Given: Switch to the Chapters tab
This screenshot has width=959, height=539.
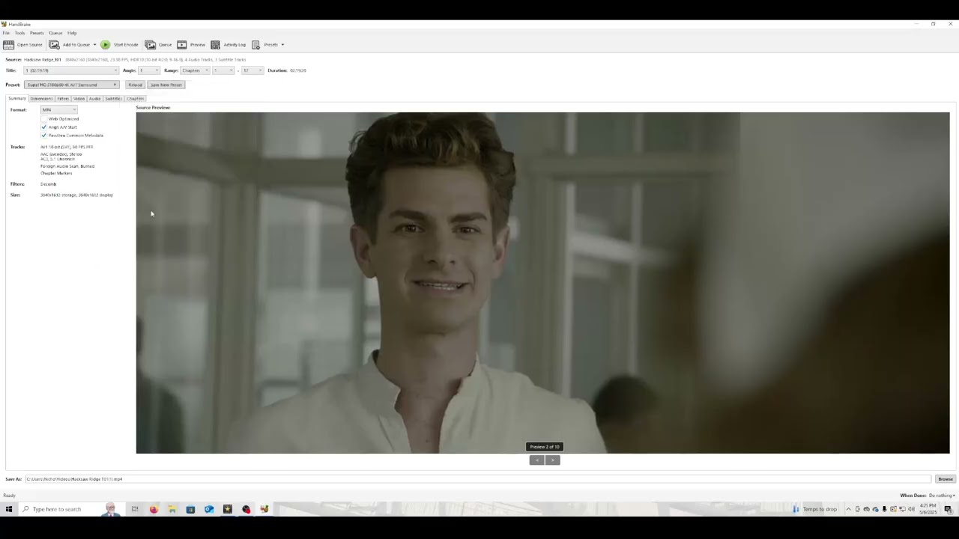Looking at the screenshot, I should [x=135, y=99].
